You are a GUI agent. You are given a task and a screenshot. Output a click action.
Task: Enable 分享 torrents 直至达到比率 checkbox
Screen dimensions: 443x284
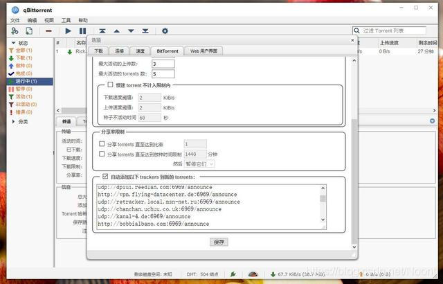point(102,144)
